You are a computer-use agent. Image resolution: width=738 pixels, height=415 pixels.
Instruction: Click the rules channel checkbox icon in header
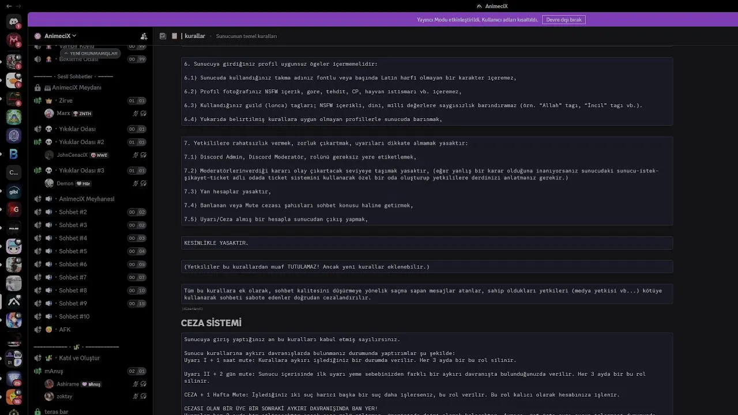(x=163, y=36)
